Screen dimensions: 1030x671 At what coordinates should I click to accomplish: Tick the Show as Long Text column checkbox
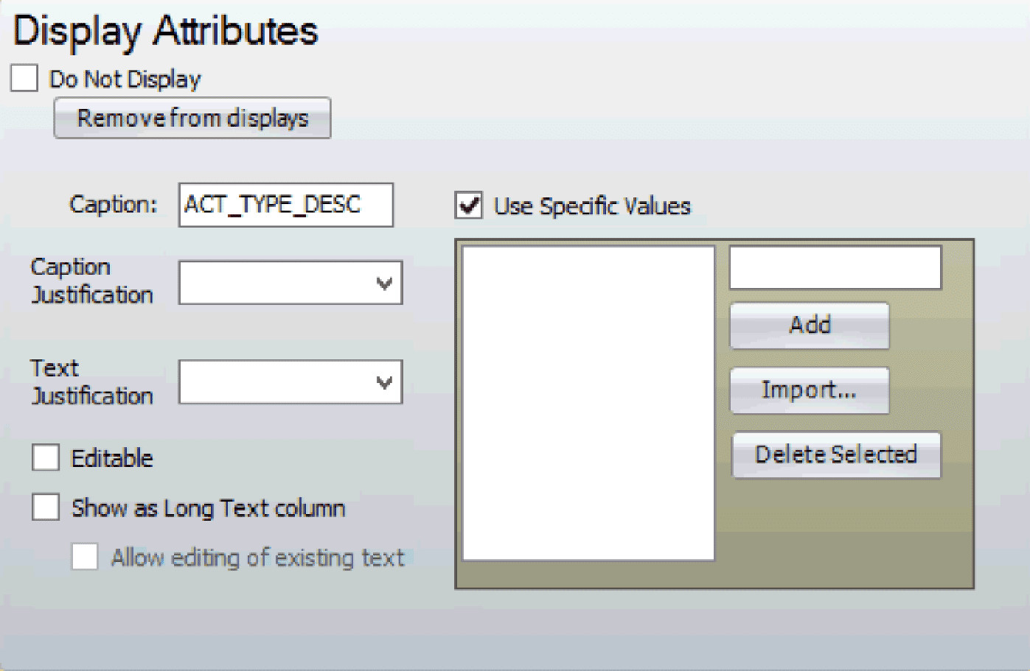coord(46,507)
